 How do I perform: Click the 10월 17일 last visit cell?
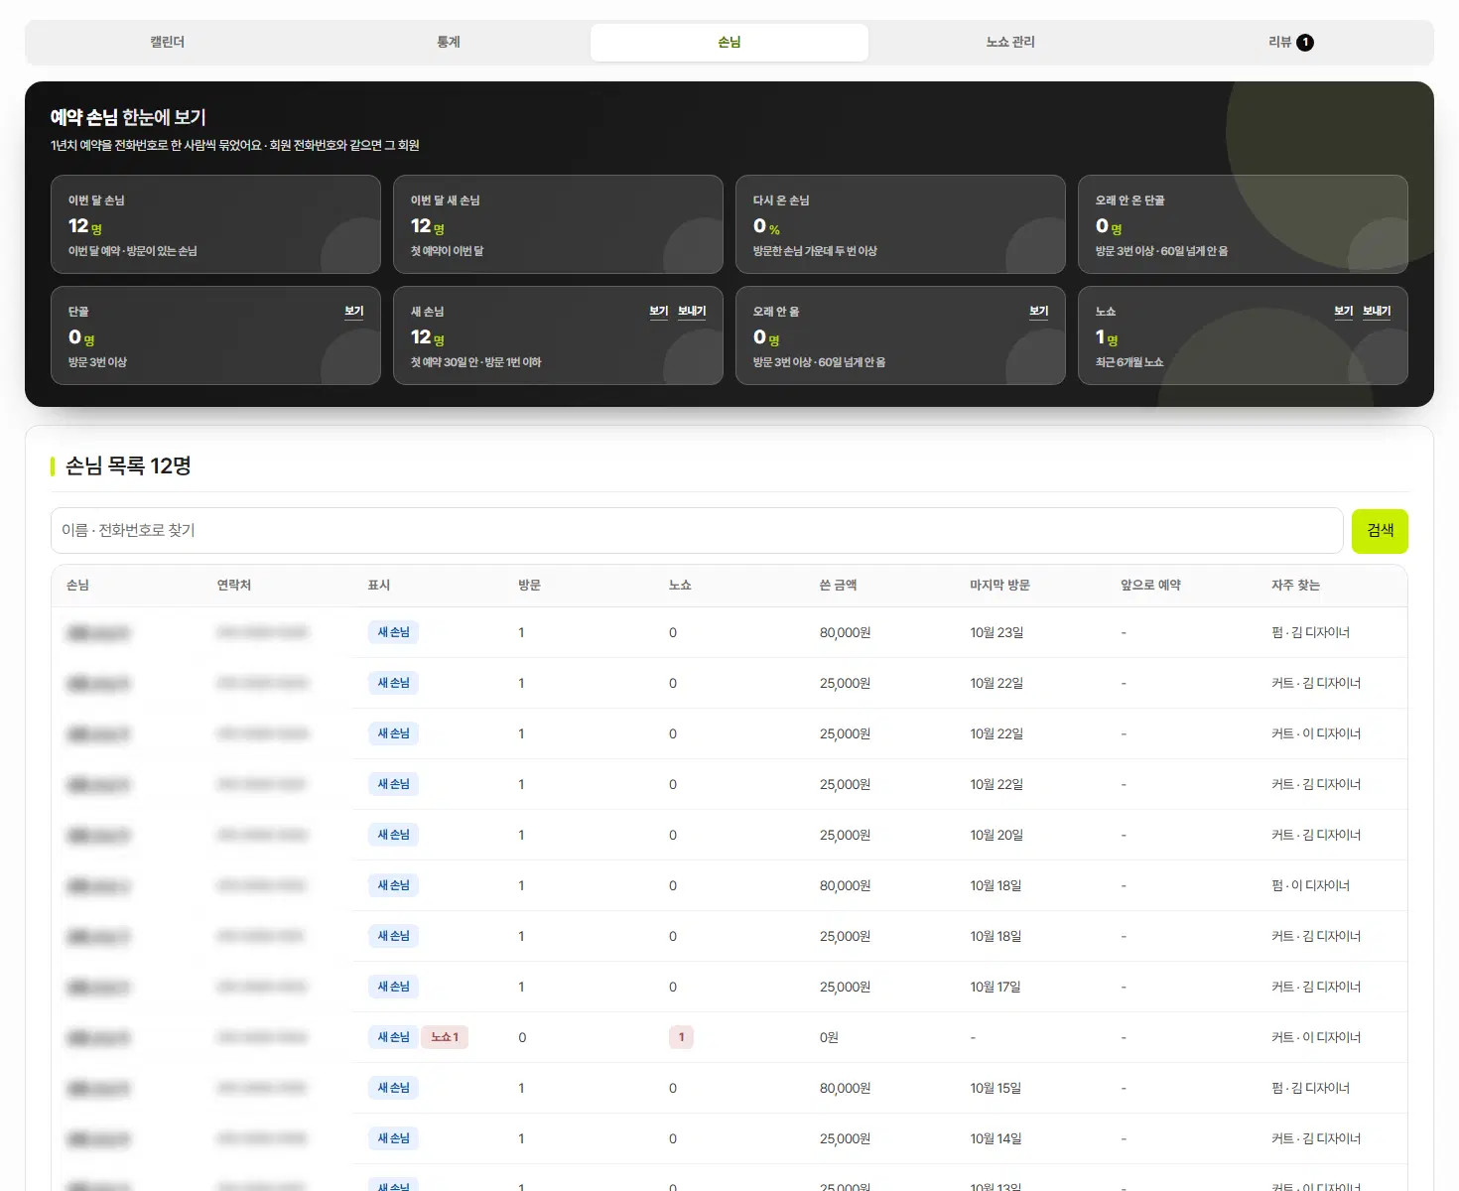click(995, 987)
